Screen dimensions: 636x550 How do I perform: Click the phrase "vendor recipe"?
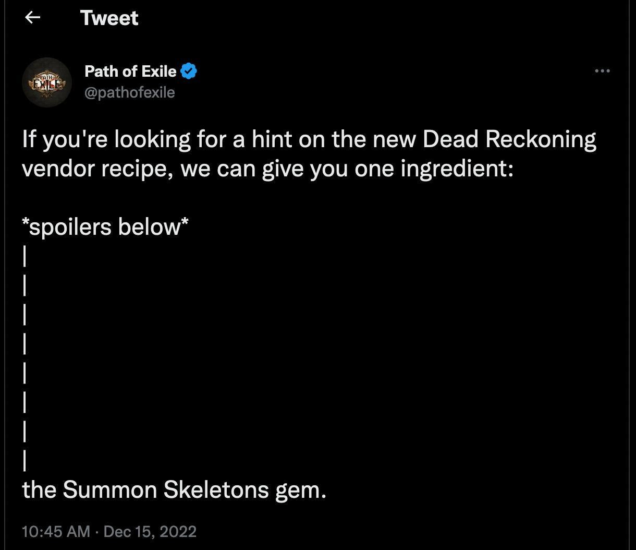[97, 169]
